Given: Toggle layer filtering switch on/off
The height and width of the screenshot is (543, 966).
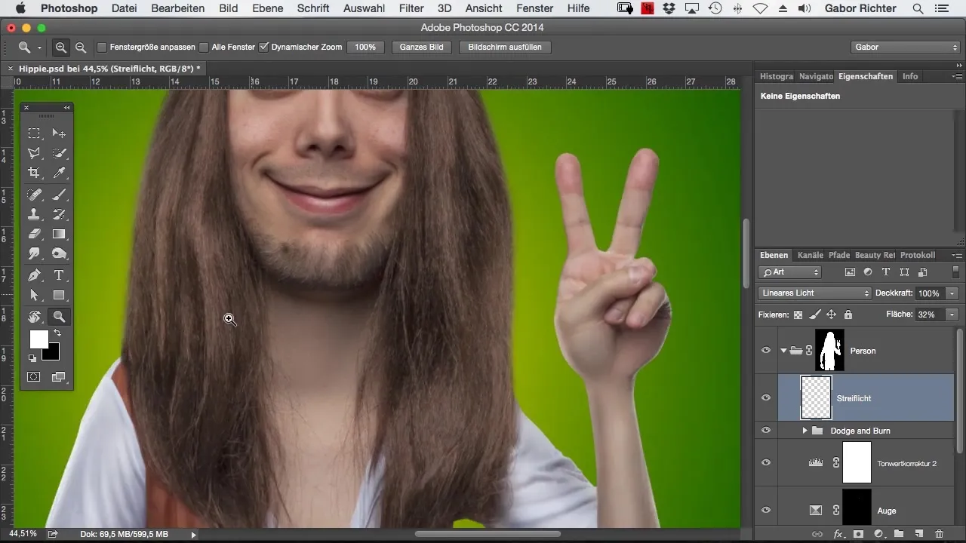Looking at the screenshot, I should [x=956, y=271].
